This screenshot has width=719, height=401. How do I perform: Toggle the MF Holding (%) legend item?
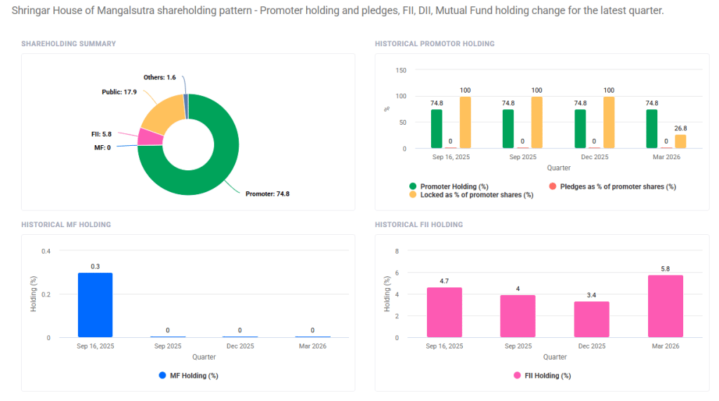[194, 376]
